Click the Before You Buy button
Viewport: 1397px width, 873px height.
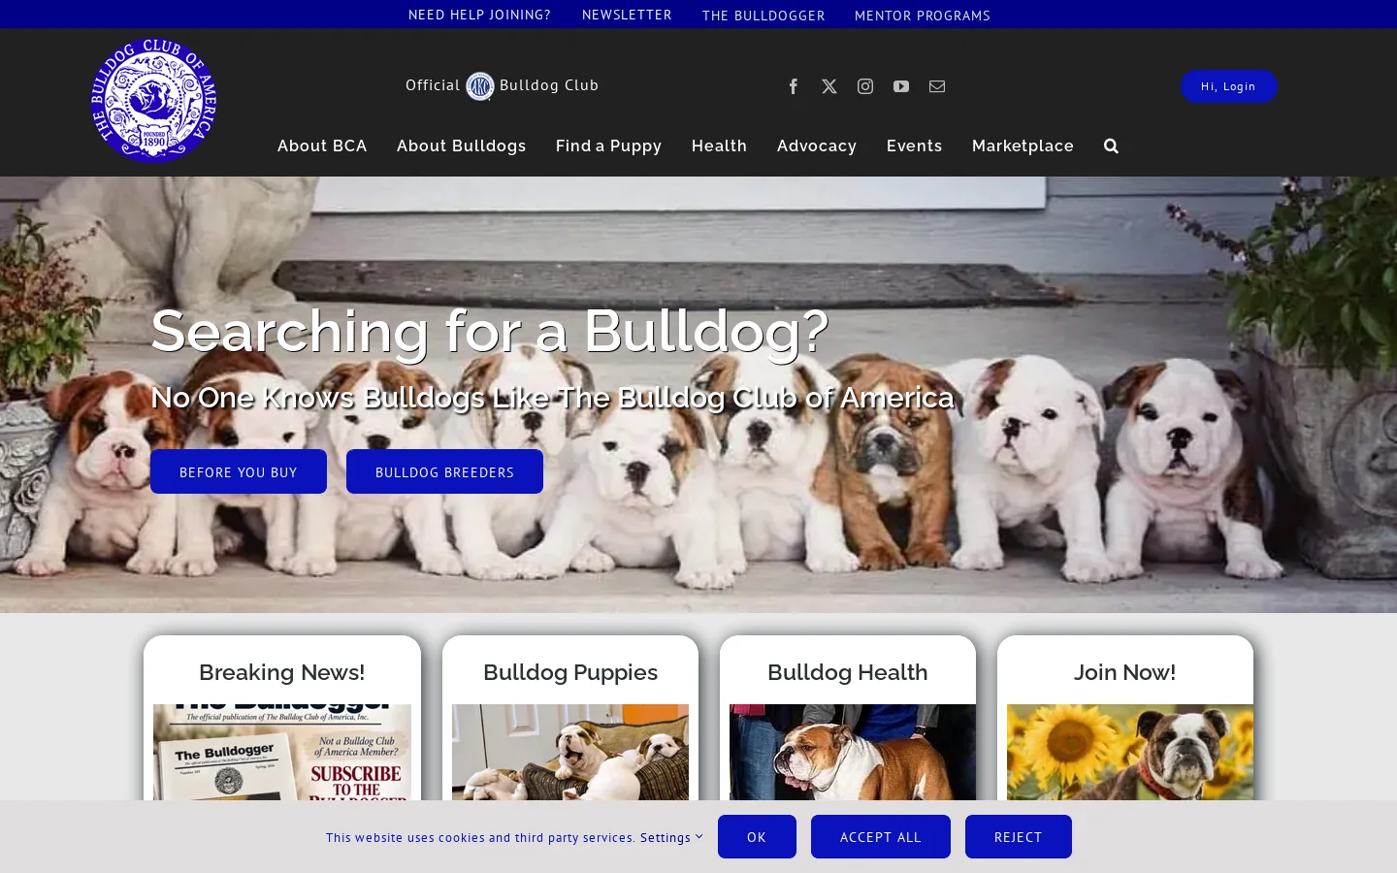tap(239, 471)
